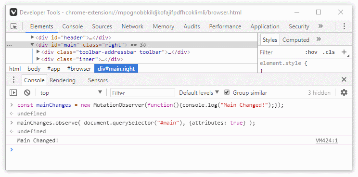Click the 3 hidden messages label
The width and height of the screenshot is (358, 177).
click(319, 93)
